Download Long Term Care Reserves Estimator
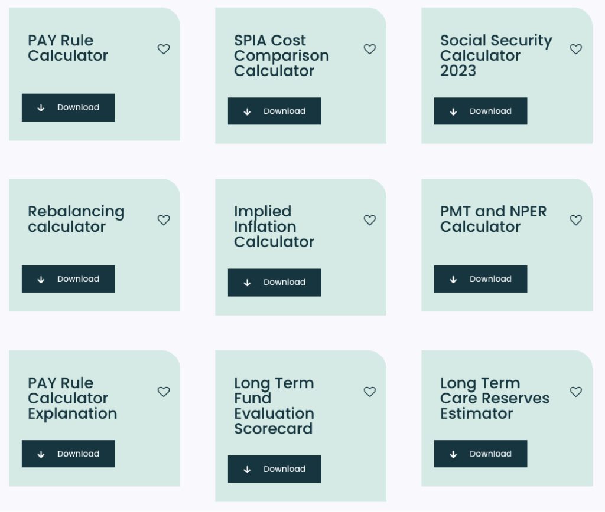Screen dimensions: 605x512 coord(480,454)
